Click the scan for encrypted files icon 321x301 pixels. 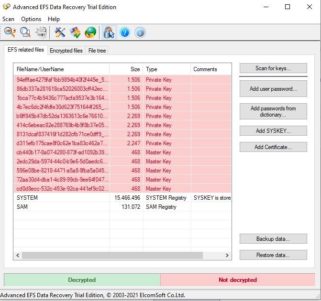[25, 32]
